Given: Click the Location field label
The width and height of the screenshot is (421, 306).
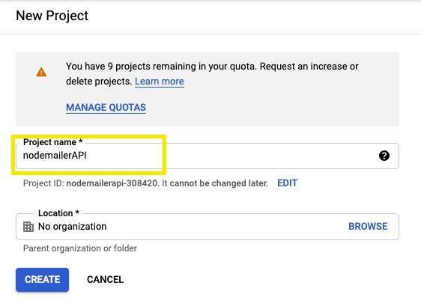Looking at the screenshot, I should [58, 213].
